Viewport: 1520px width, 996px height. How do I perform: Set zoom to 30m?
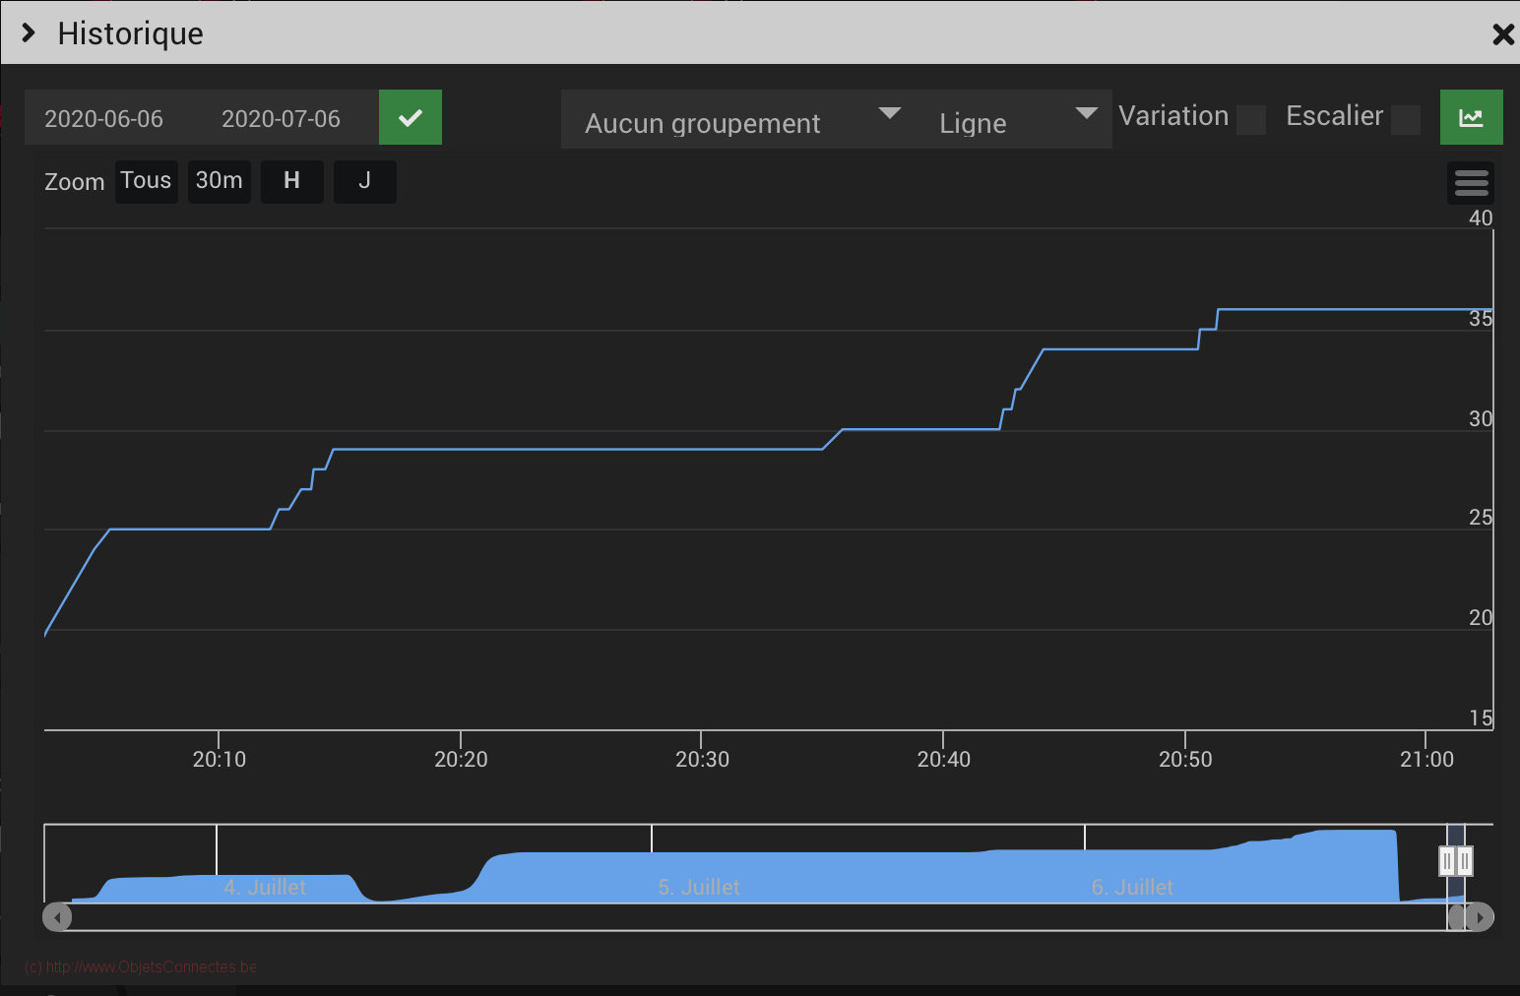click(220, 181)
